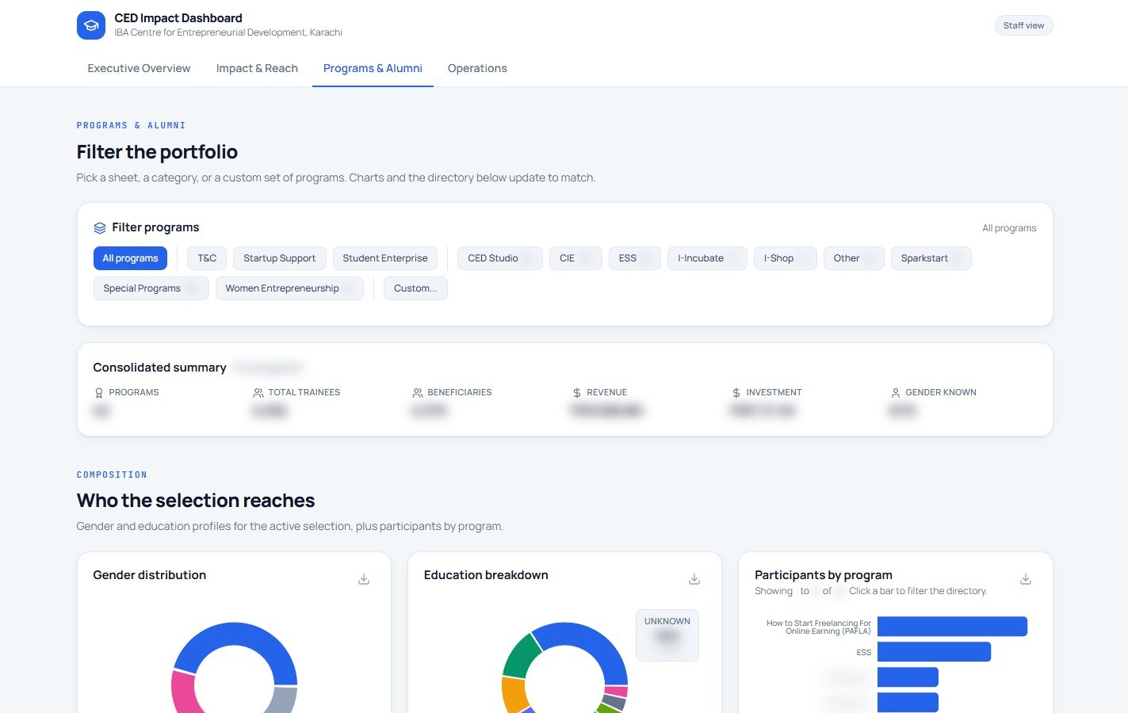This screenshot has height=713, width=1128.
Task: Select the ESS sheet chip
Action: click(635, 258)
